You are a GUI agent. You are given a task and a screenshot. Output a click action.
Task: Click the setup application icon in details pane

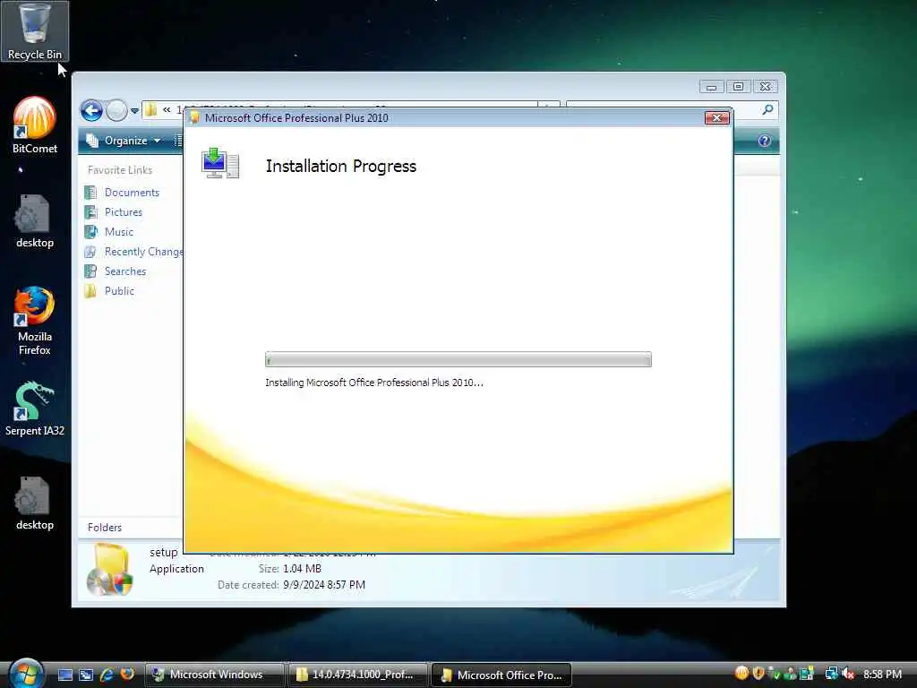pyautogui.click(x=110, y=569)
